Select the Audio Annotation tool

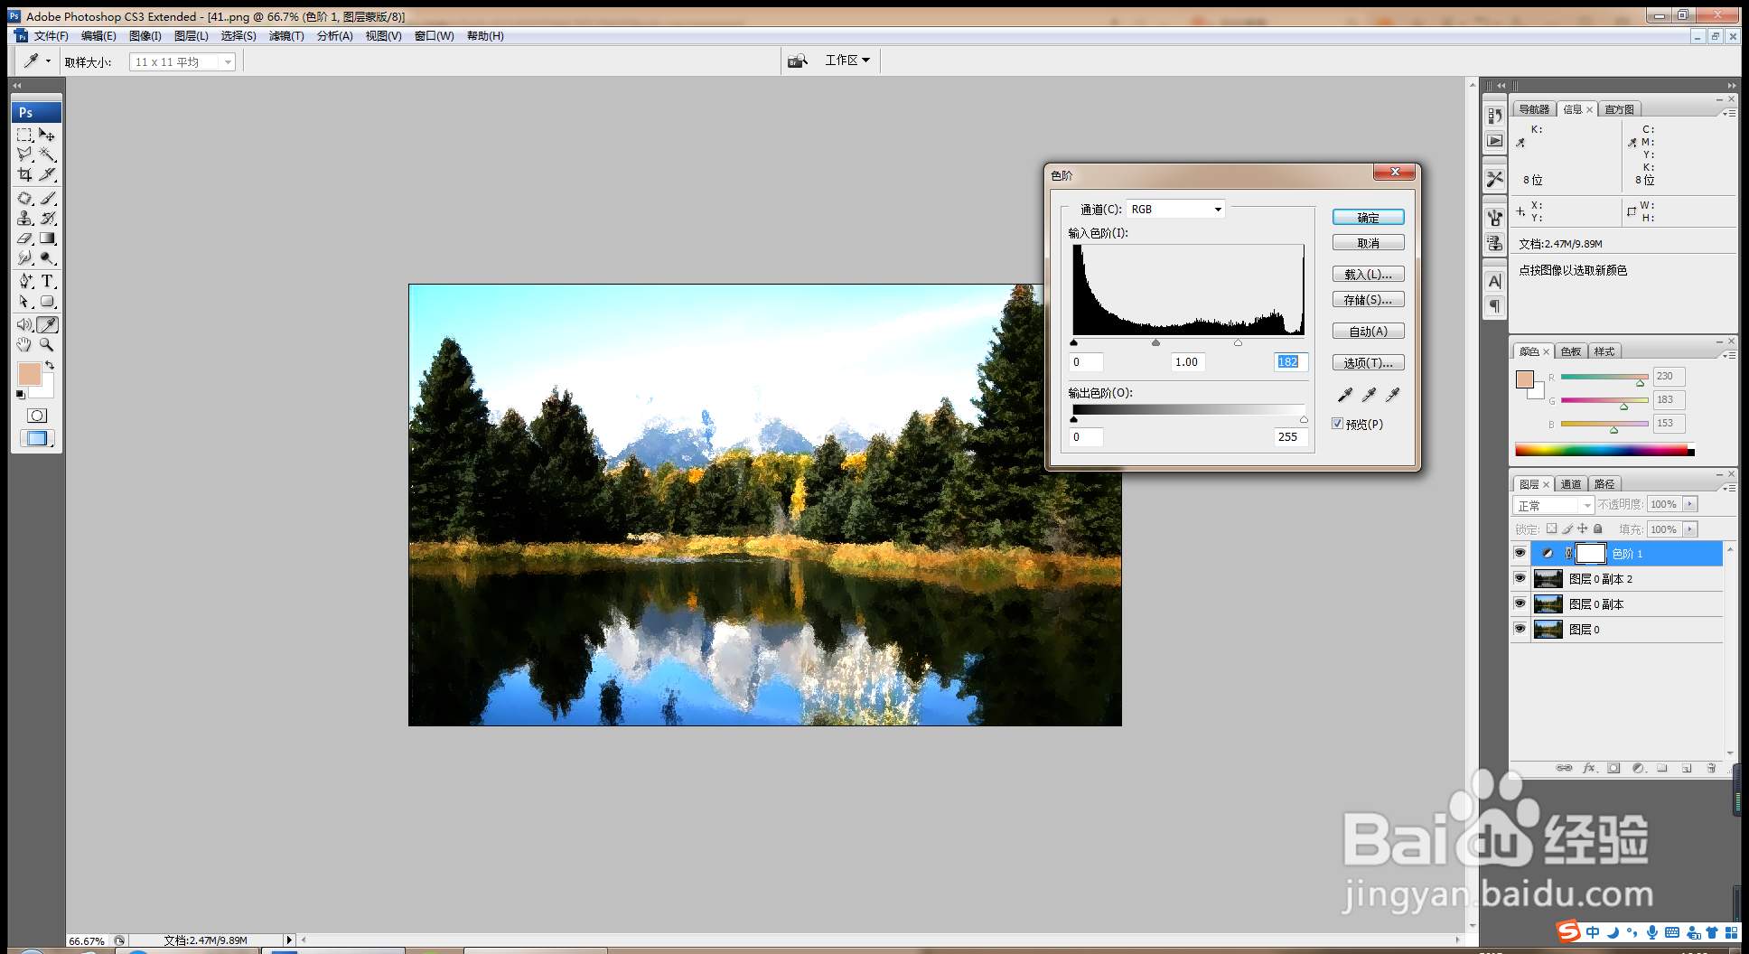coord(24,324)
